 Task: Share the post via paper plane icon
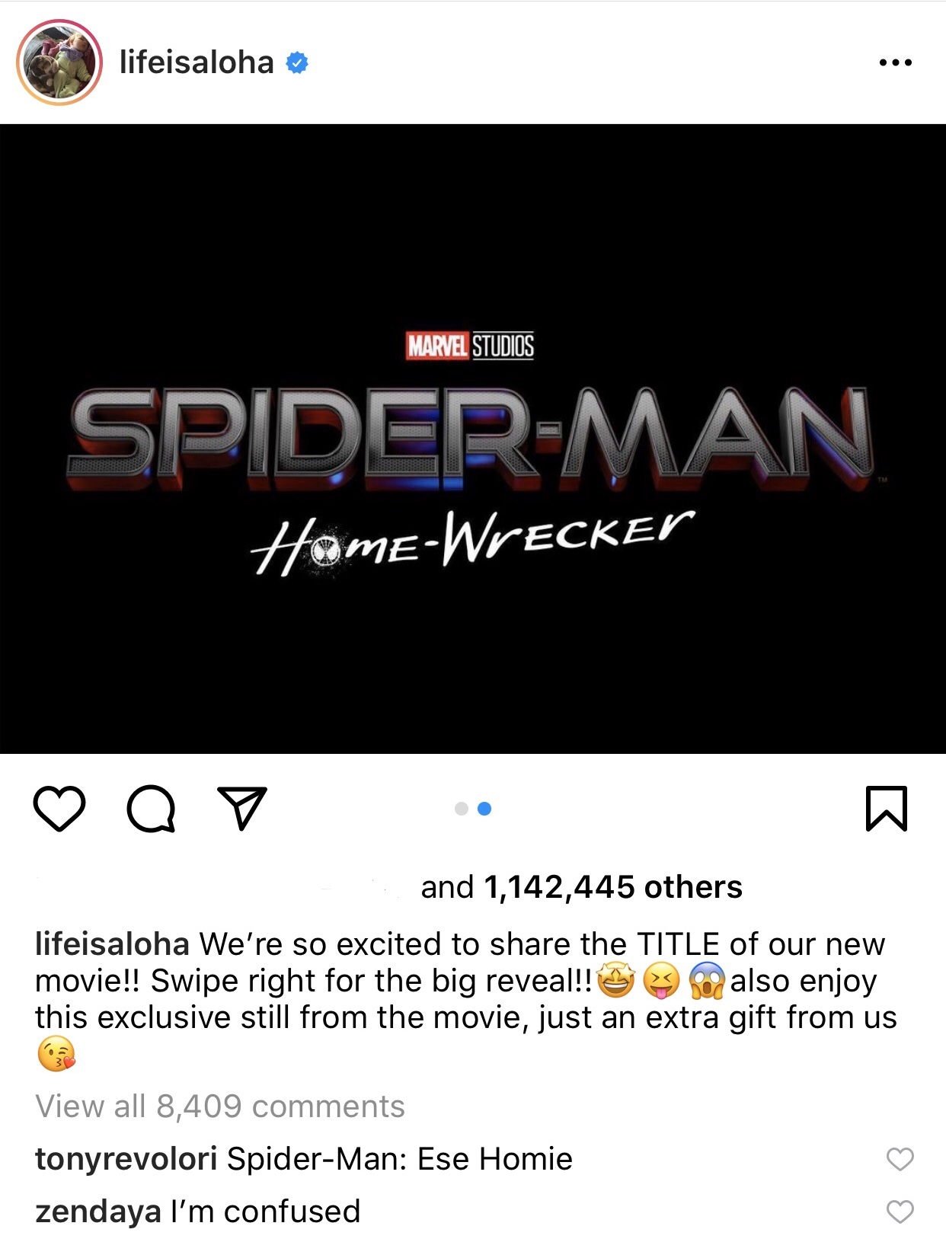(x=242, y=807)
